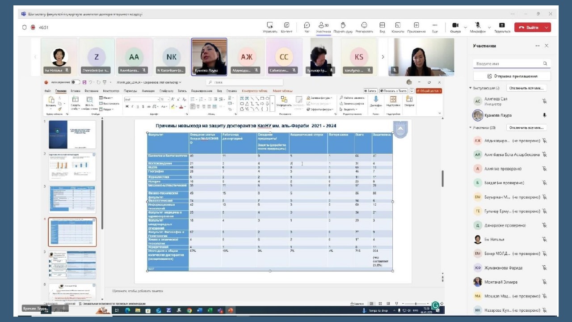Collapse the Выступающие presenters section
572x322 pixels.
pyautogui.click(x=471, y=88)
